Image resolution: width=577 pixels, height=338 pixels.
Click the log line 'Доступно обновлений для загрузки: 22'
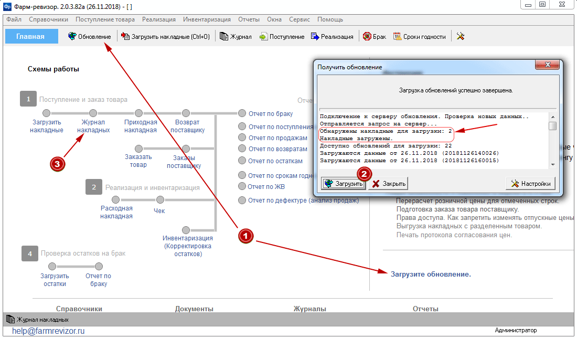tap(386, 146)
